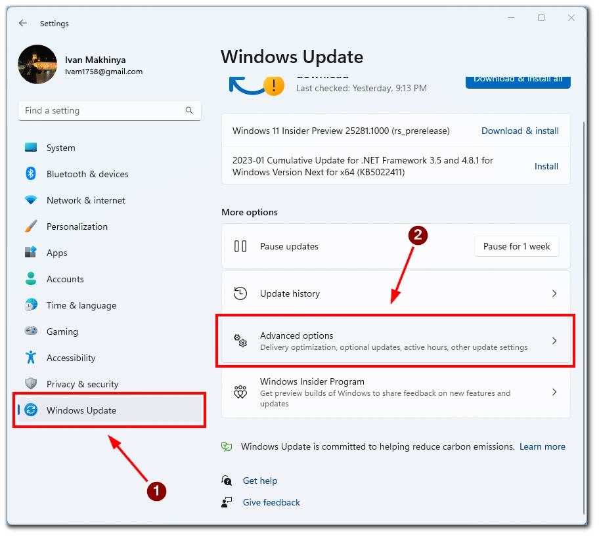Click the Get help link
Screen dimensions: 599x537
260,481
